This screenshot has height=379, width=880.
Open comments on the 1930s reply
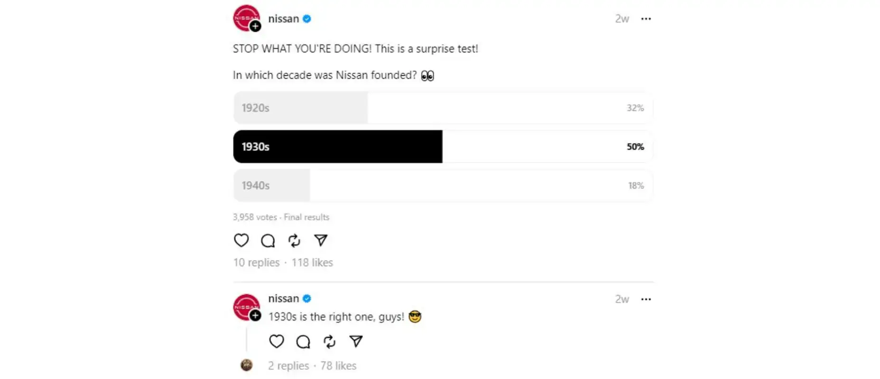(303, 342)
